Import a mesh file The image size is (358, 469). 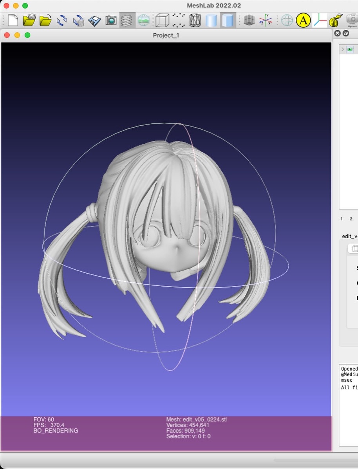click(45, 20)
